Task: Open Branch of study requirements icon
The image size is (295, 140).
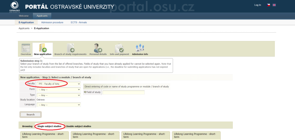Action: click(x=71, y=48)
